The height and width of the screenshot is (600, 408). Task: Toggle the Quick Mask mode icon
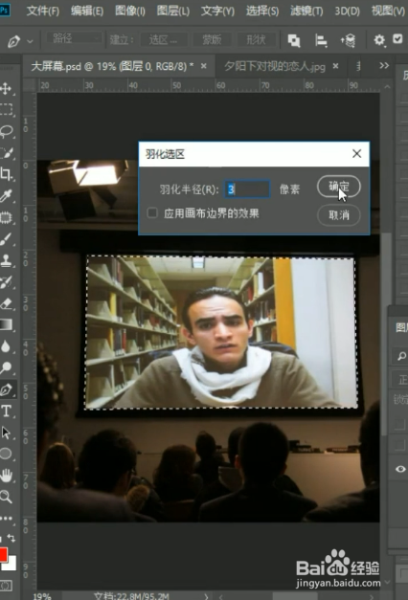[x=6, y=585]
